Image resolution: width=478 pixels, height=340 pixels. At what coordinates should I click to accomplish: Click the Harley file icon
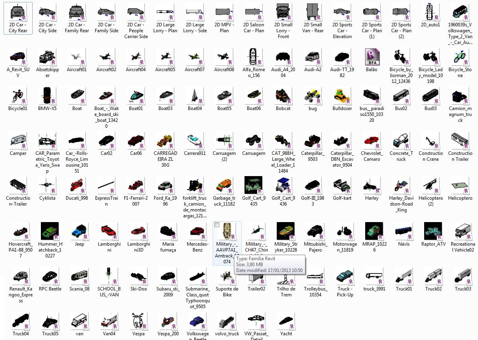(x=372, y=186)
